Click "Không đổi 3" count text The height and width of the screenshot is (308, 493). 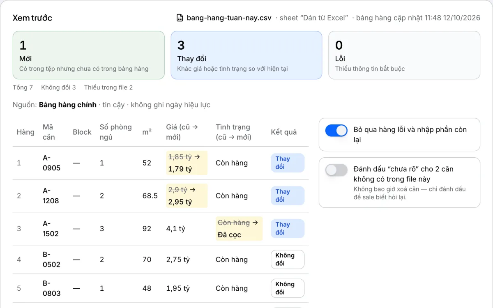pos(58,87)
